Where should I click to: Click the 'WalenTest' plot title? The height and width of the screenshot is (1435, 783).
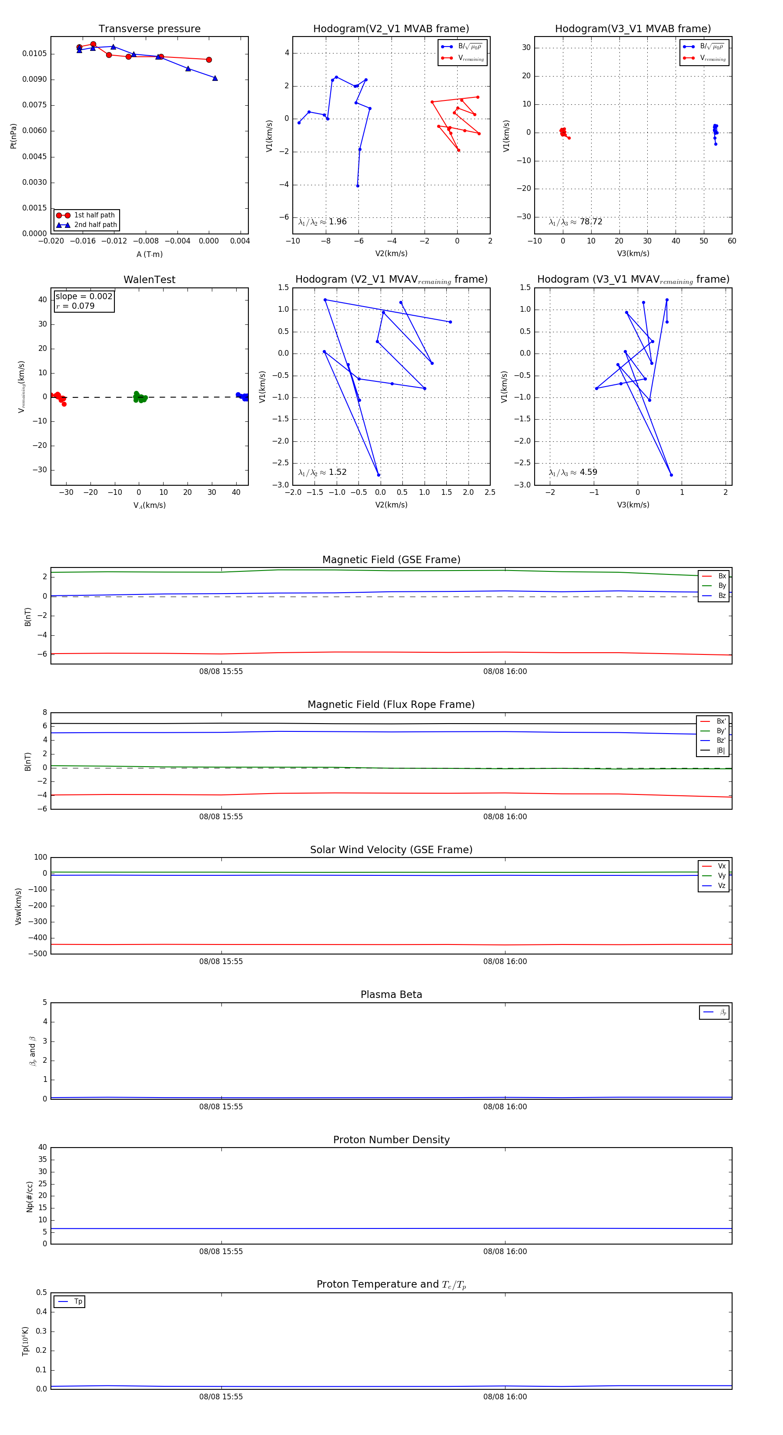(149, 280)
